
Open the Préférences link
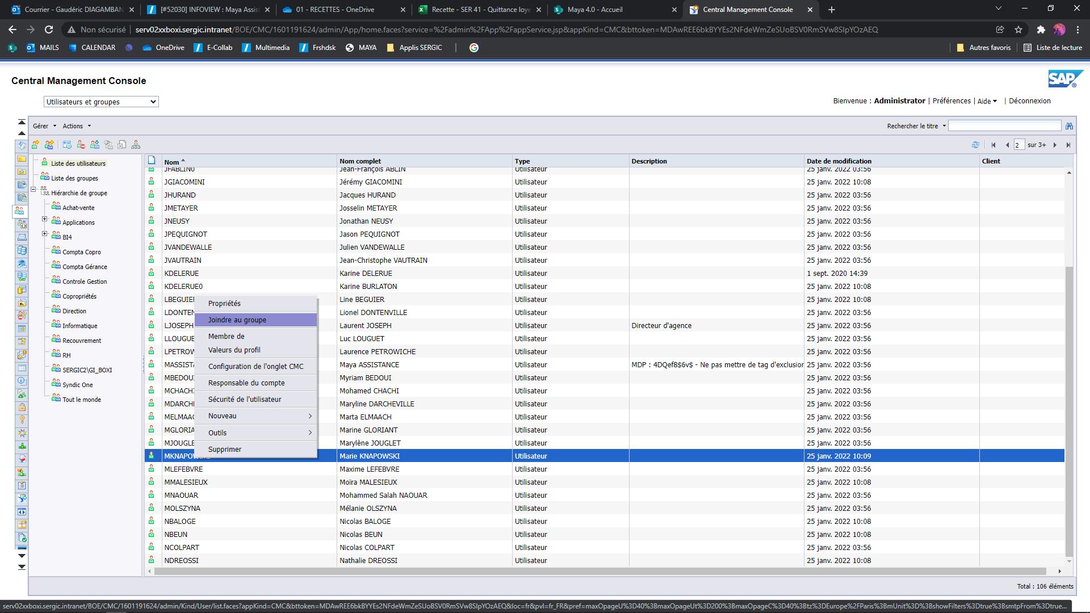coord(951,101)
